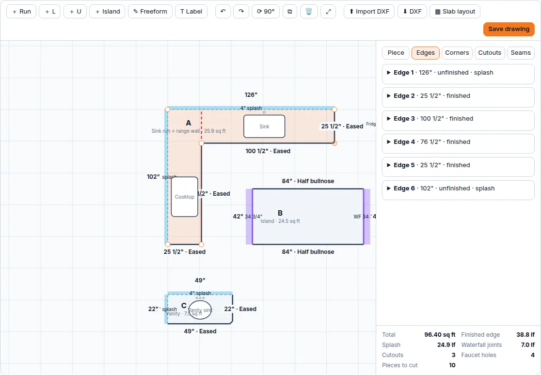Viewport: 541px width, 375px height.
Task: Click the "96.40 sq ft" total value
Action: tap(440, 335)
